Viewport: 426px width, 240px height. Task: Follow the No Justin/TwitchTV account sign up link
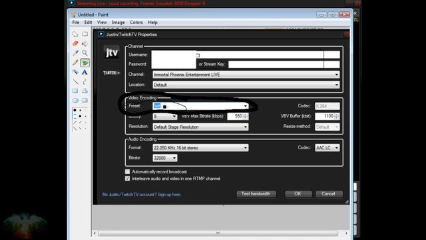(x=142, y=195)
